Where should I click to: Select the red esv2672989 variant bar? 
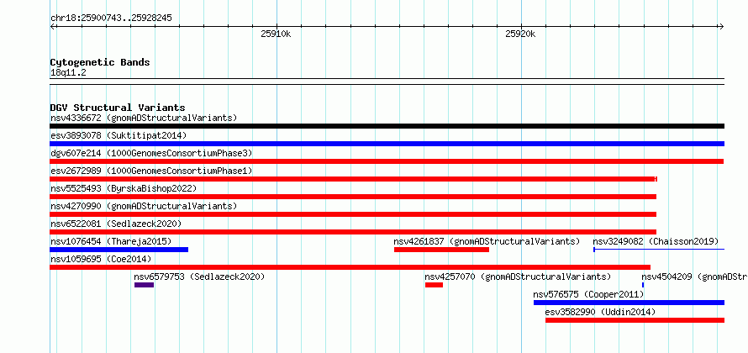[x=354, y=179]
